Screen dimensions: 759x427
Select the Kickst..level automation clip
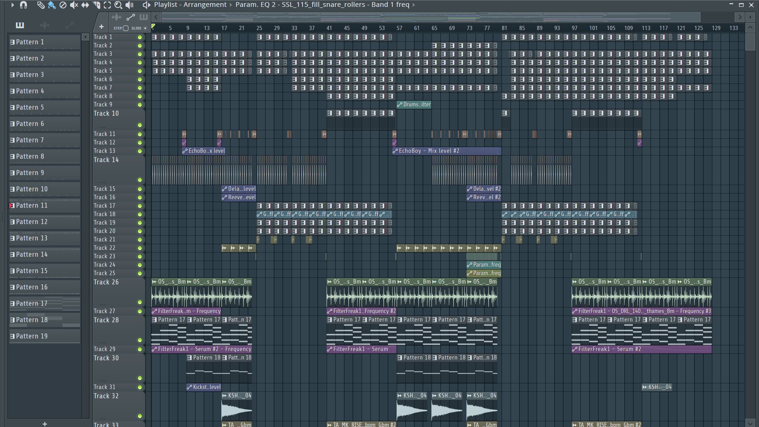click(x=204, y=387)
